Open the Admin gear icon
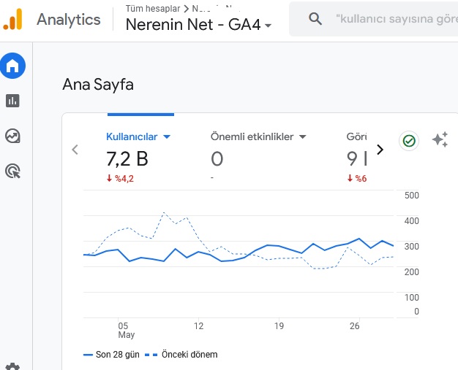 coord(12,366)
